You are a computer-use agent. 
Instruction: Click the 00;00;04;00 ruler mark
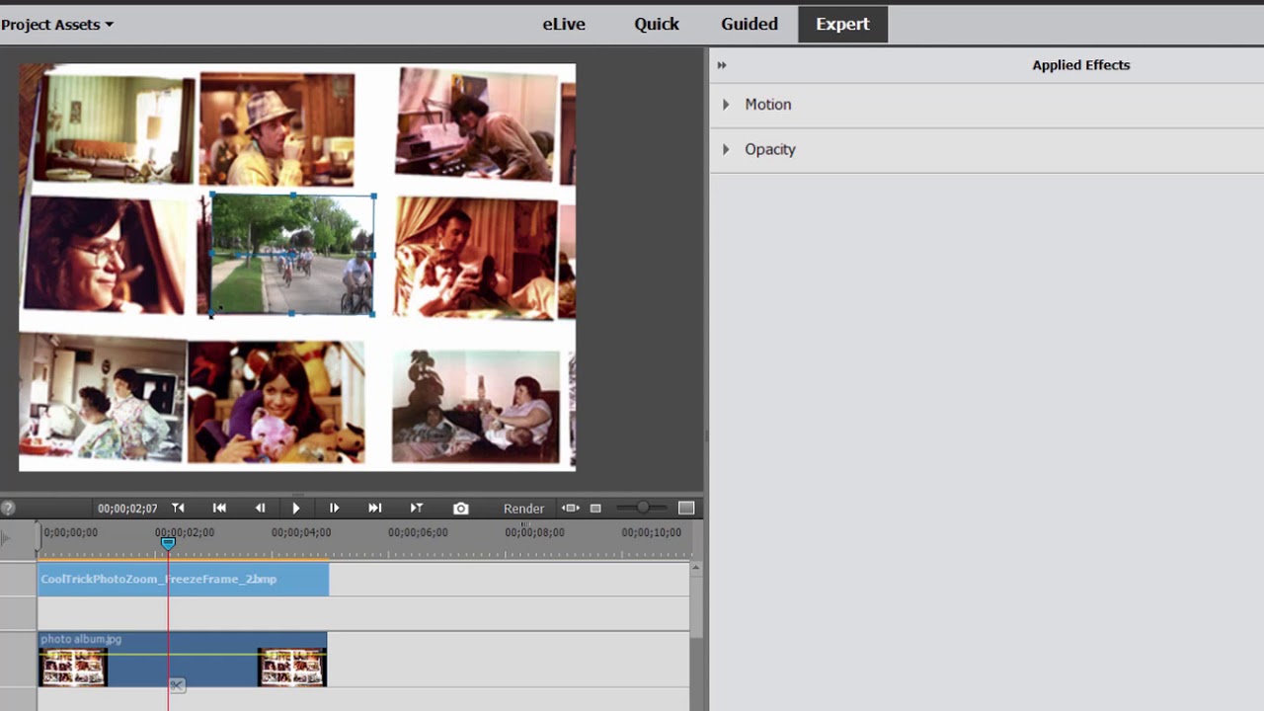pos(301,532)
